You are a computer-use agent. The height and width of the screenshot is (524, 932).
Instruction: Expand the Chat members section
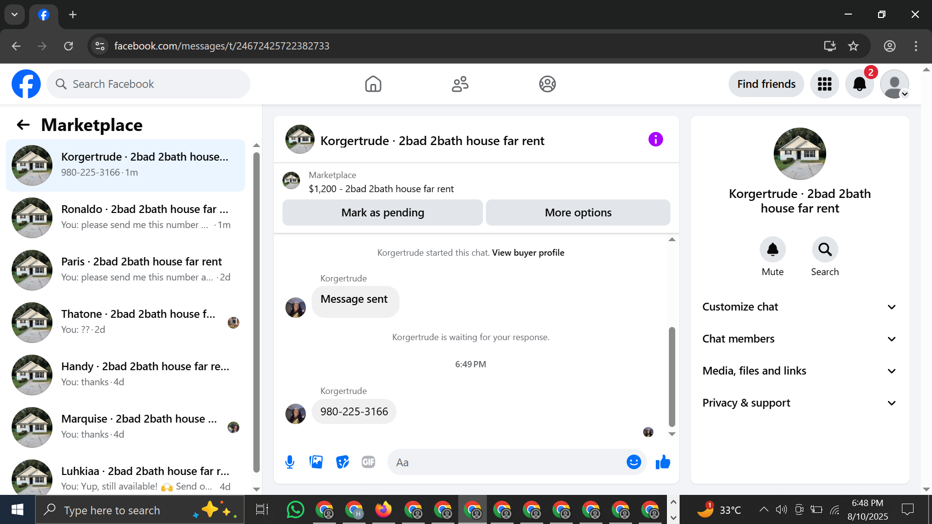pos(799,339)
